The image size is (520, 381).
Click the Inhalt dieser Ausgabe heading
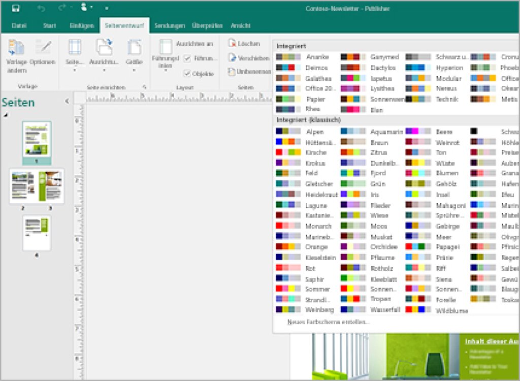[492, 341]
